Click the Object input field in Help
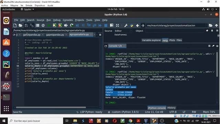Viewport: 220px width, 124px height. (174, 31)
